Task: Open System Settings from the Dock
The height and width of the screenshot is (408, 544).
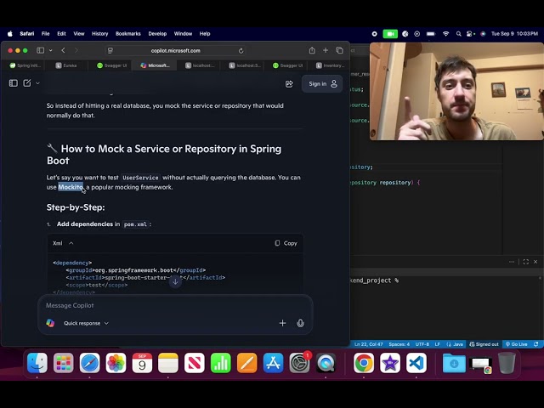Action: coord(299,363)
